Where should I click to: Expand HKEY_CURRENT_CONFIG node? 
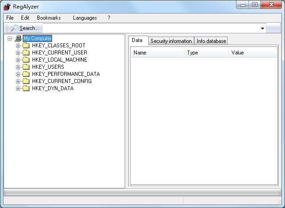coord(18,81)
